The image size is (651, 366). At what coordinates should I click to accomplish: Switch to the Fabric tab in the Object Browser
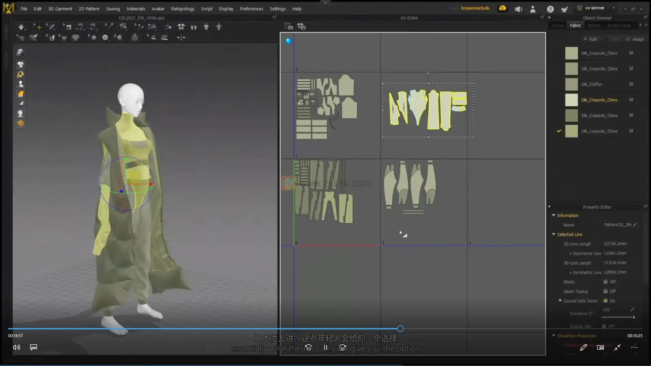coord(575,25)
